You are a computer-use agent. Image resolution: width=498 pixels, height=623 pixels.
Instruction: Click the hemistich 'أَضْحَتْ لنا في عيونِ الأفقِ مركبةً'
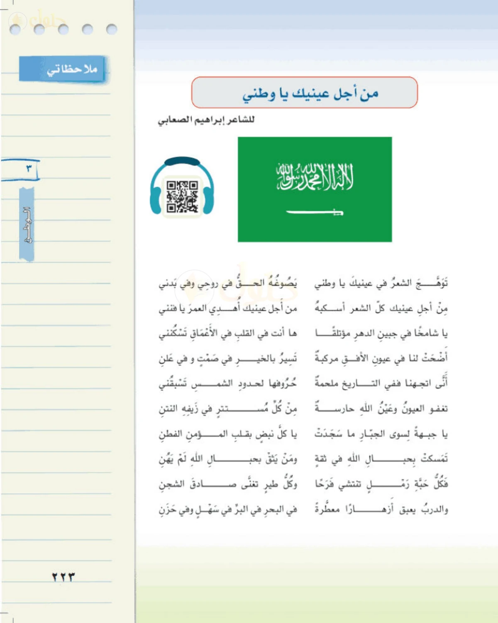[381, 358]
